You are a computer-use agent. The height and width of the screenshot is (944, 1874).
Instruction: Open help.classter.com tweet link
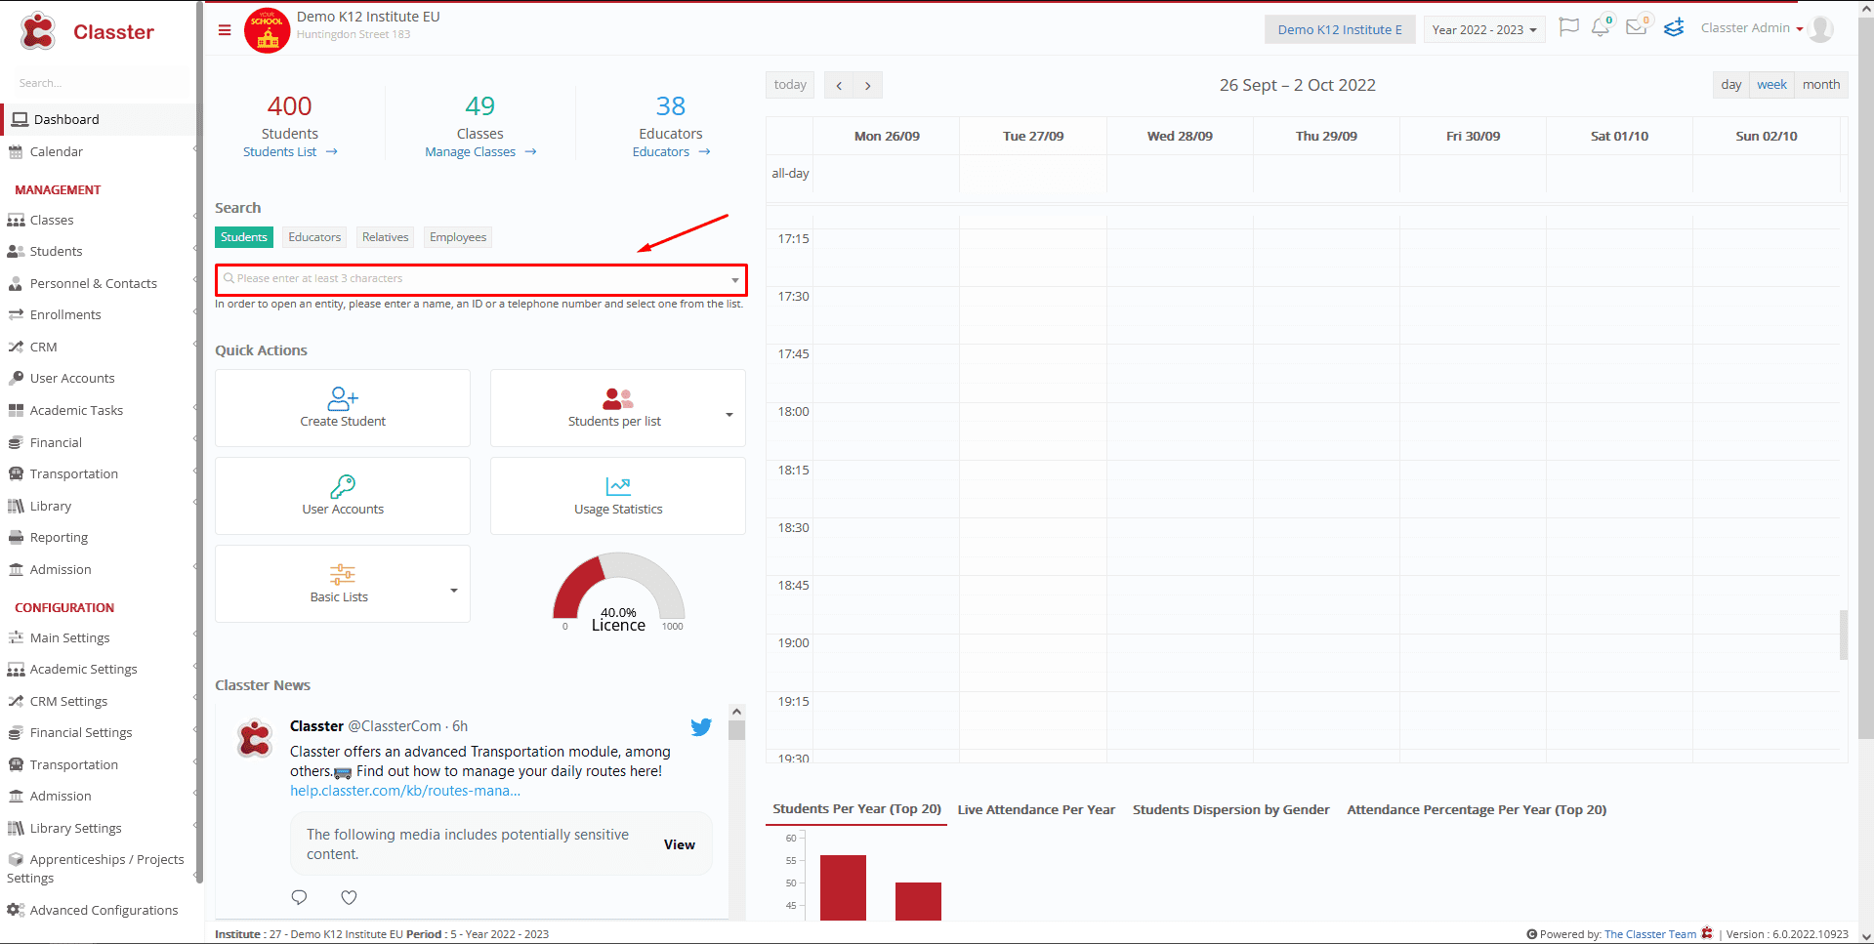tap(405, 791)
